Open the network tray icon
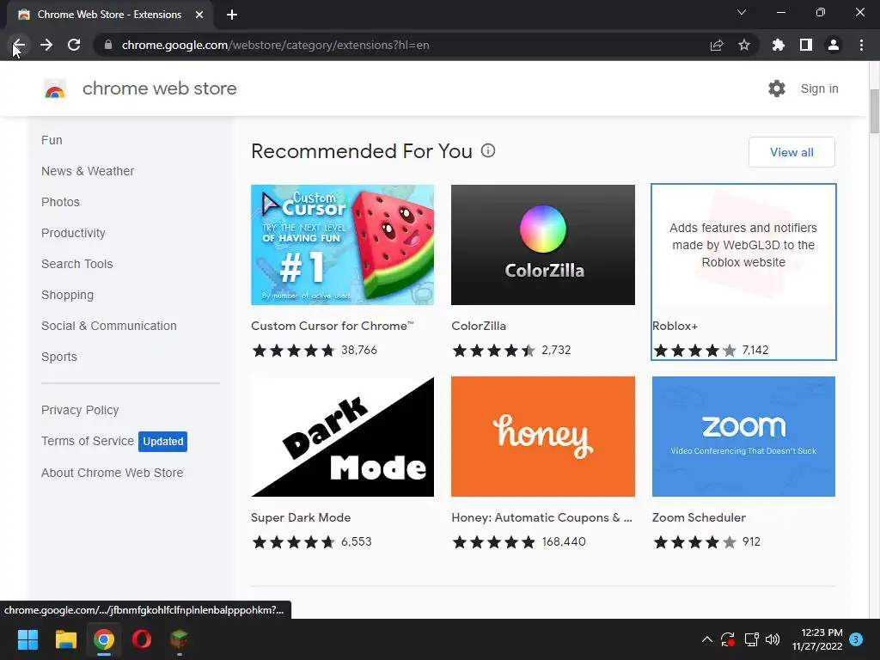880x660 pixels. coord(751,639)
